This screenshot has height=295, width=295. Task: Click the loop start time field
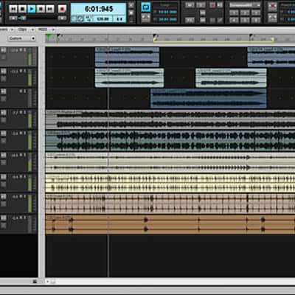(167, 12)
